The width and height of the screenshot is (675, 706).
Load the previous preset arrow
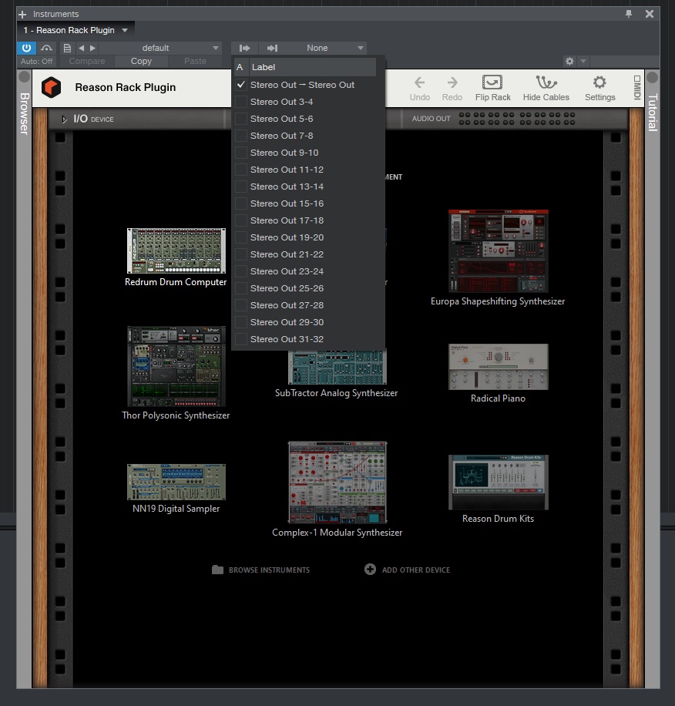coord(81,48)
